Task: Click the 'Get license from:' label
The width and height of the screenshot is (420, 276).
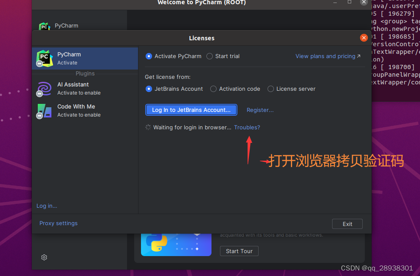Action: (168, 77)
